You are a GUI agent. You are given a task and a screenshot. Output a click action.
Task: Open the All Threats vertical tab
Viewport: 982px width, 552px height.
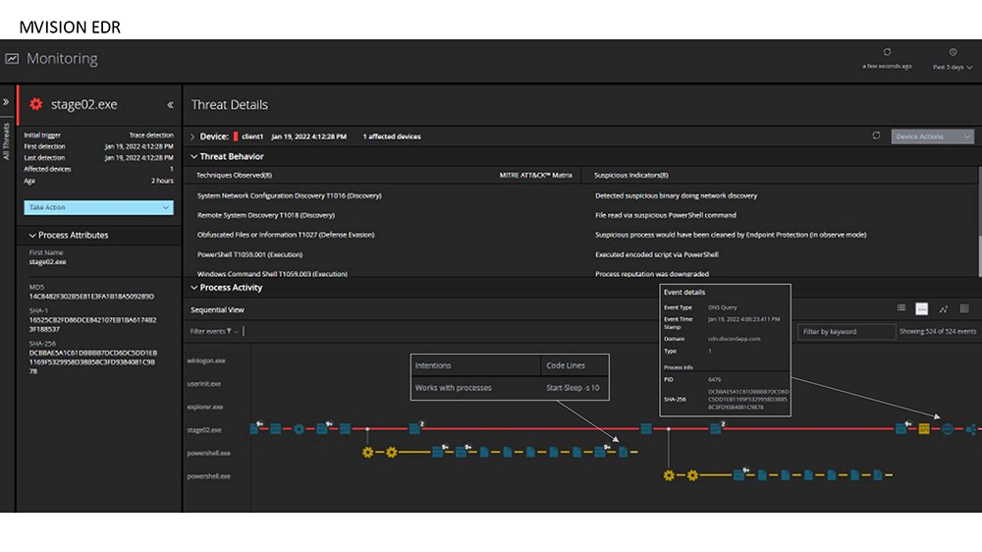(6, 141)
